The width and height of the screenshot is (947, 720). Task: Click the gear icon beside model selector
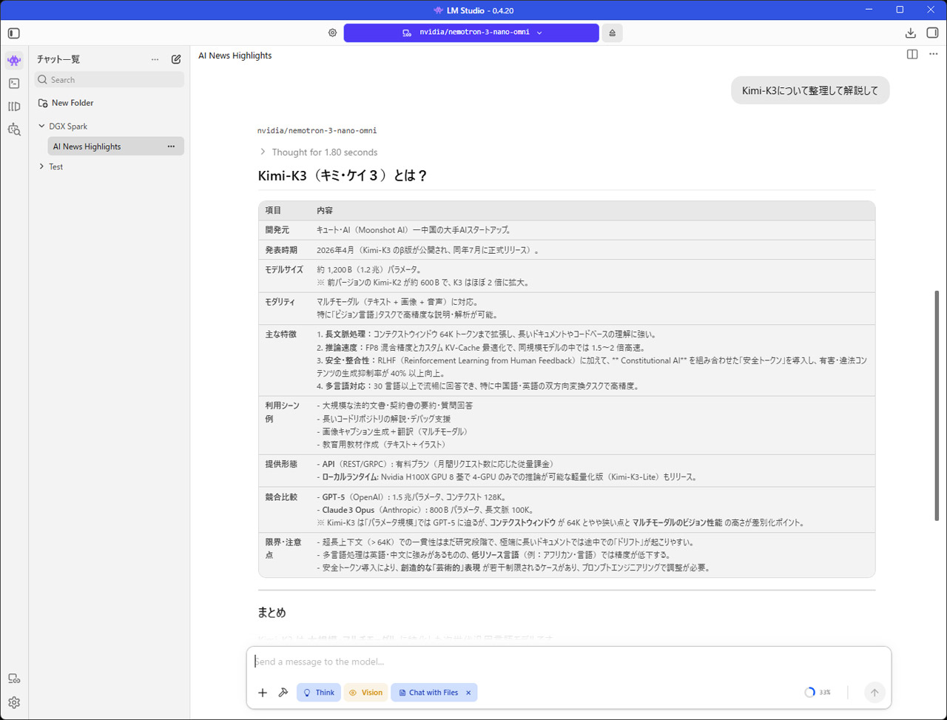pos(332,33)
